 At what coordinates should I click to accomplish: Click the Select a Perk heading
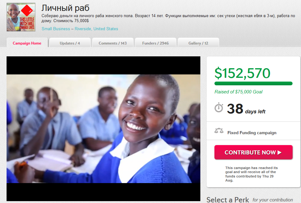[228, 200]
